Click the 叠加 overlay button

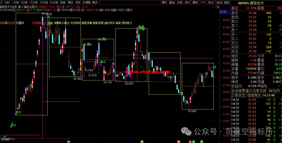click(x=172, y=2)
